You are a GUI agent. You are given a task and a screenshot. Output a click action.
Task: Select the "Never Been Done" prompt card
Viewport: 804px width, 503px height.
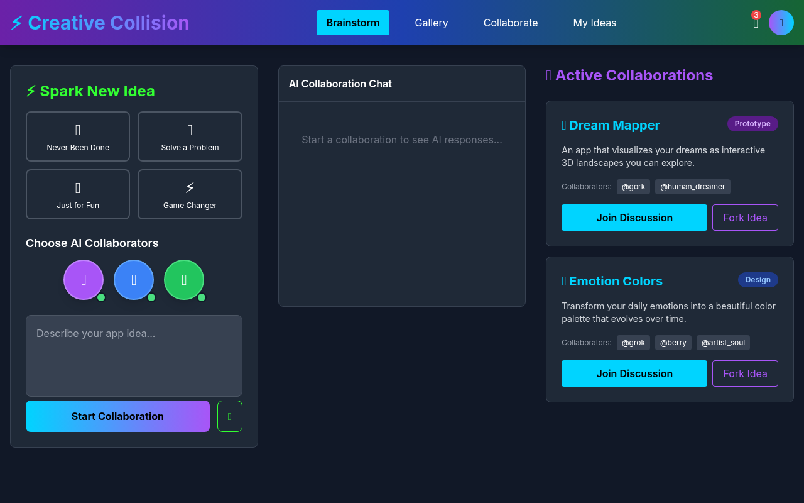click(77, 136)
